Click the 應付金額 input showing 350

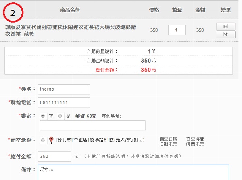(x=54, y=156)
